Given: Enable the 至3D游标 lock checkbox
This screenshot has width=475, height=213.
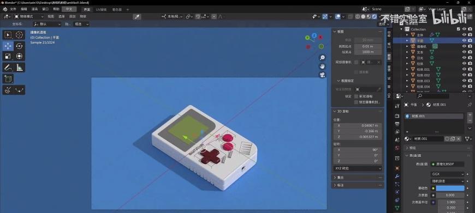Looking at the screenshot, I should pyautogui.click(x=356, y=96).
